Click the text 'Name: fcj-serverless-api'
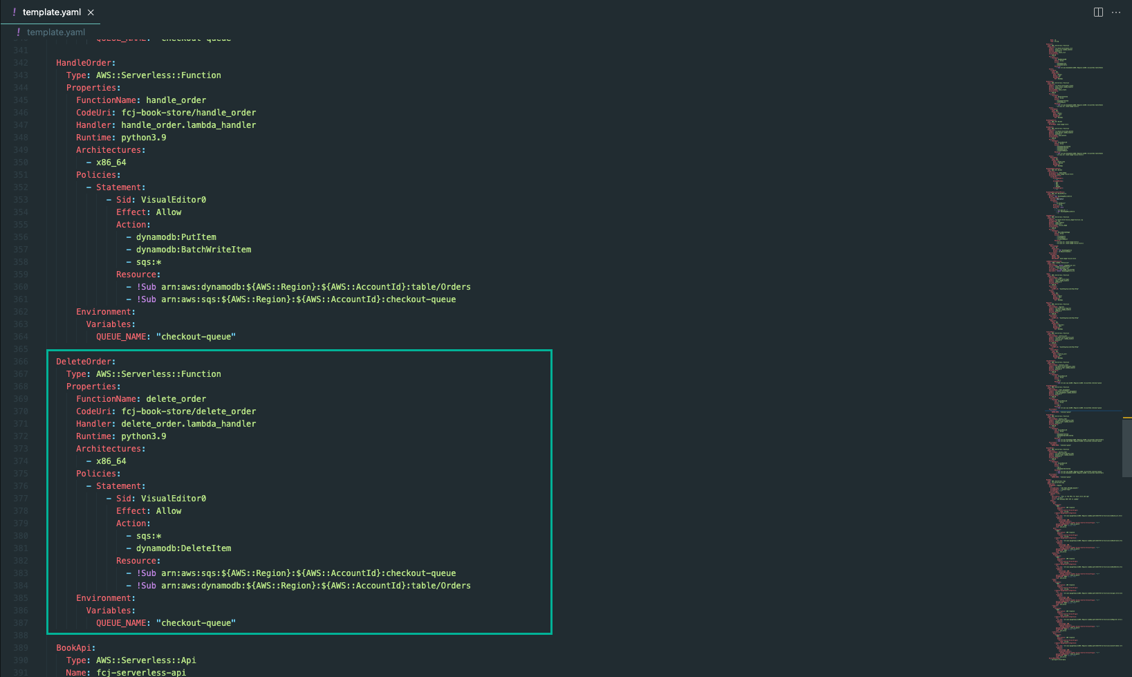Image resolution: width=1132 pixels, height=677 pixels. [x=127, y=672]
